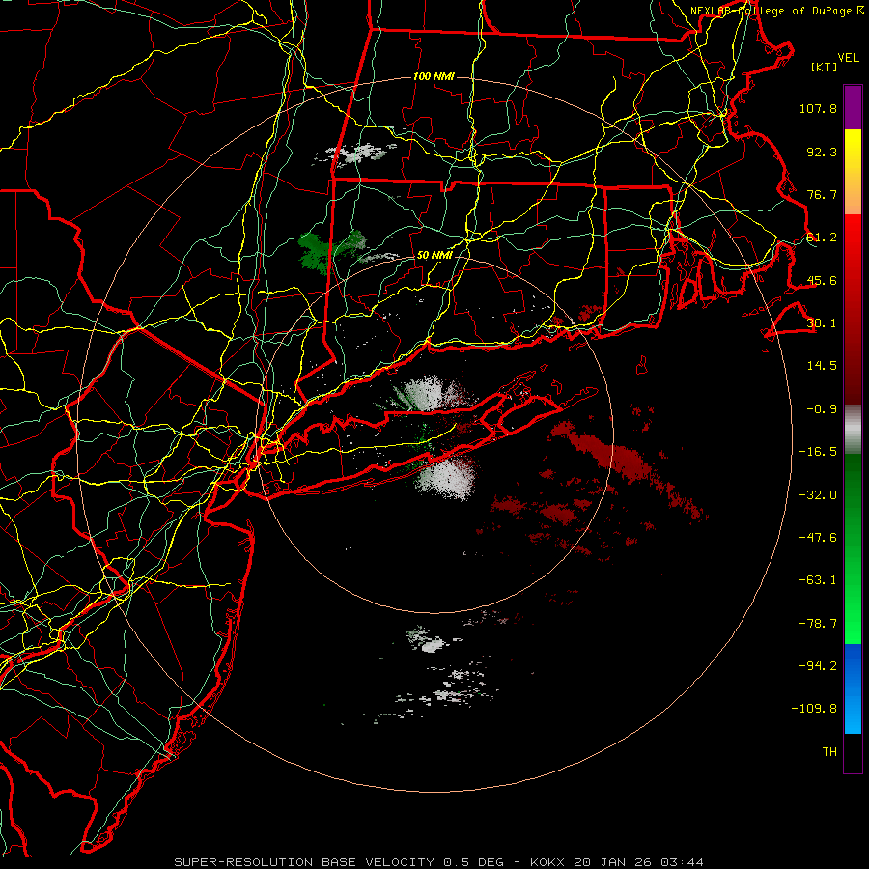The image size is (869, 869).
Task: Pick the blue segment of the color bar
Action: (853, 688)
